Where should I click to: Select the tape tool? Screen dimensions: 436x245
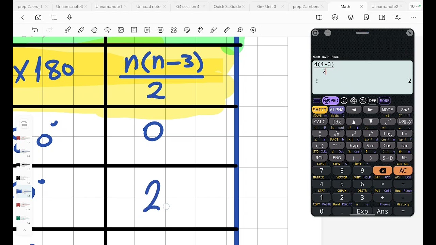(200, 30)
